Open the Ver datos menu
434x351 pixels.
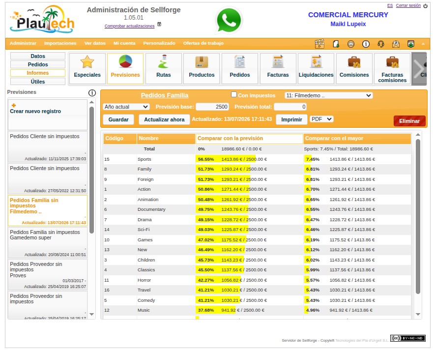(95, 43)
